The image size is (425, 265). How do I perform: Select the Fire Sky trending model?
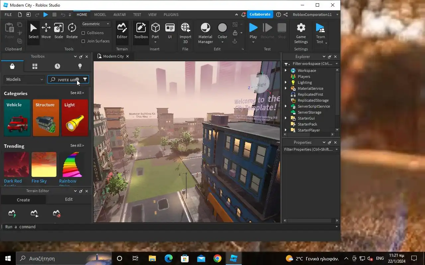44,168
